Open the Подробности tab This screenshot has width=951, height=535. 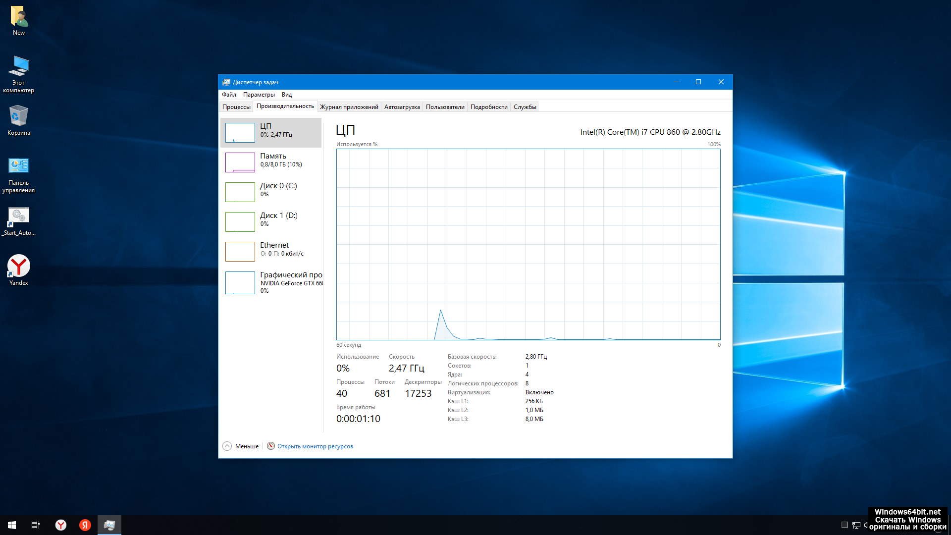point(488,107)
